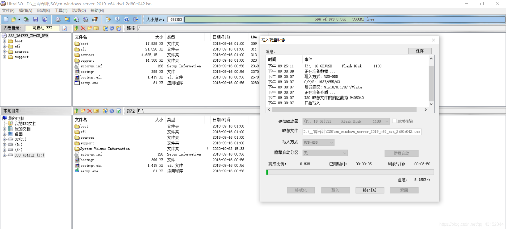506x229 pixels.
Task: Click the Mount to virtual drive icon
Action: point(86,19)
